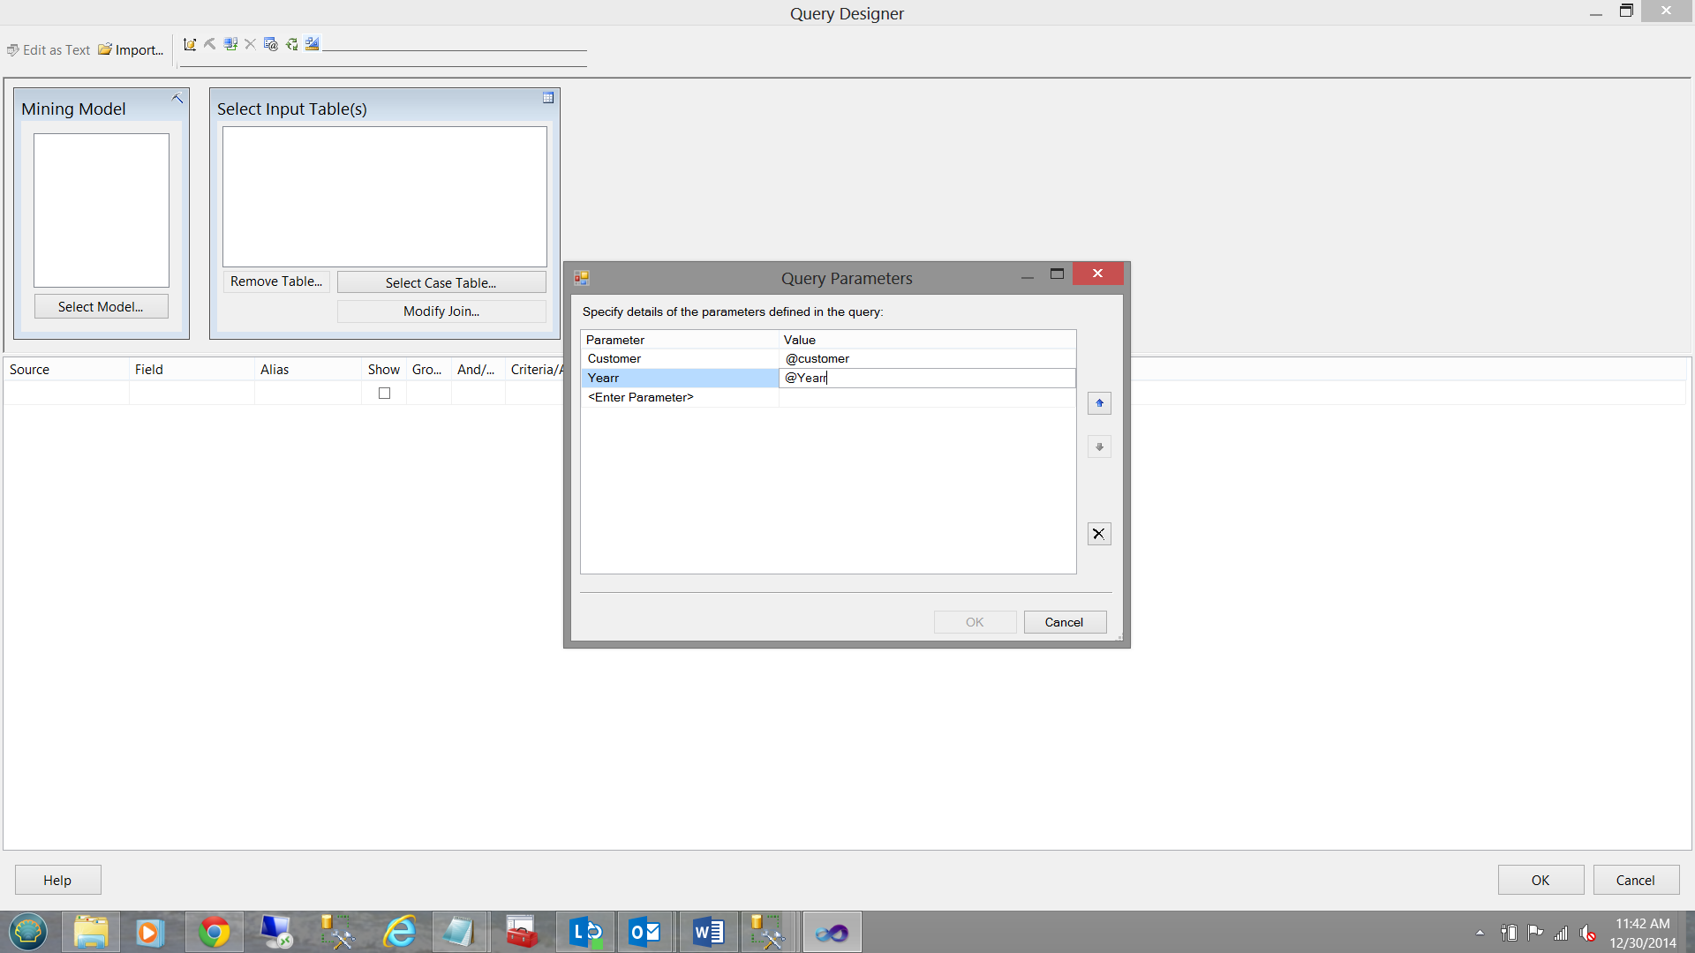Screen dimensions: 1695x953
Task: Click the add calculated member icon
Action: point(230,44)
